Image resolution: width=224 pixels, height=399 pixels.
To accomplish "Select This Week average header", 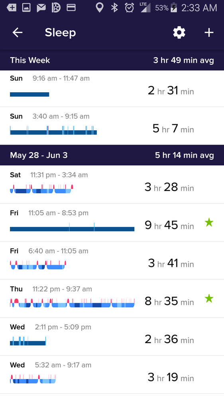I will [x=112, y=60].
